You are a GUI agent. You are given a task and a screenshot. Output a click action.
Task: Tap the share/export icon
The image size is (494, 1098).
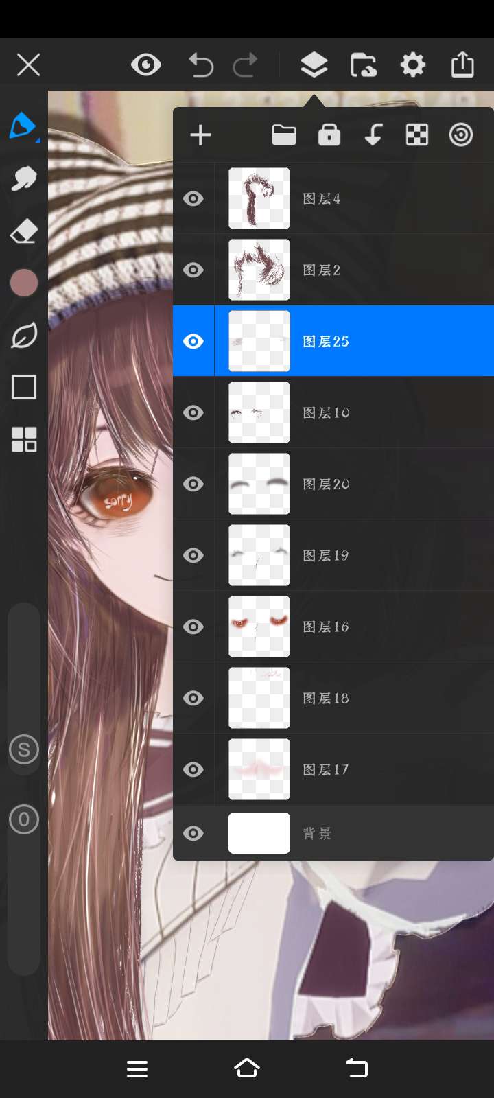[462, 65]
